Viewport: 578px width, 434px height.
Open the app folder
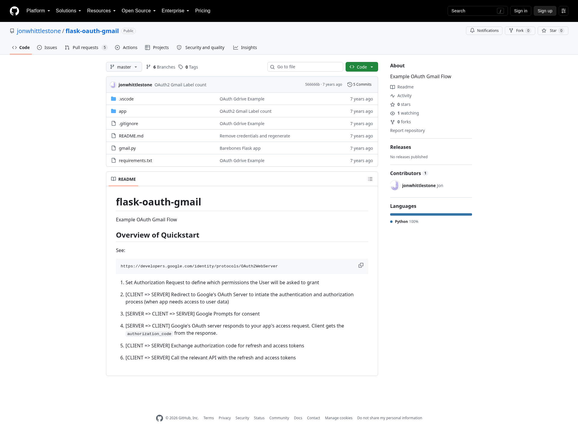pos(123,111)
